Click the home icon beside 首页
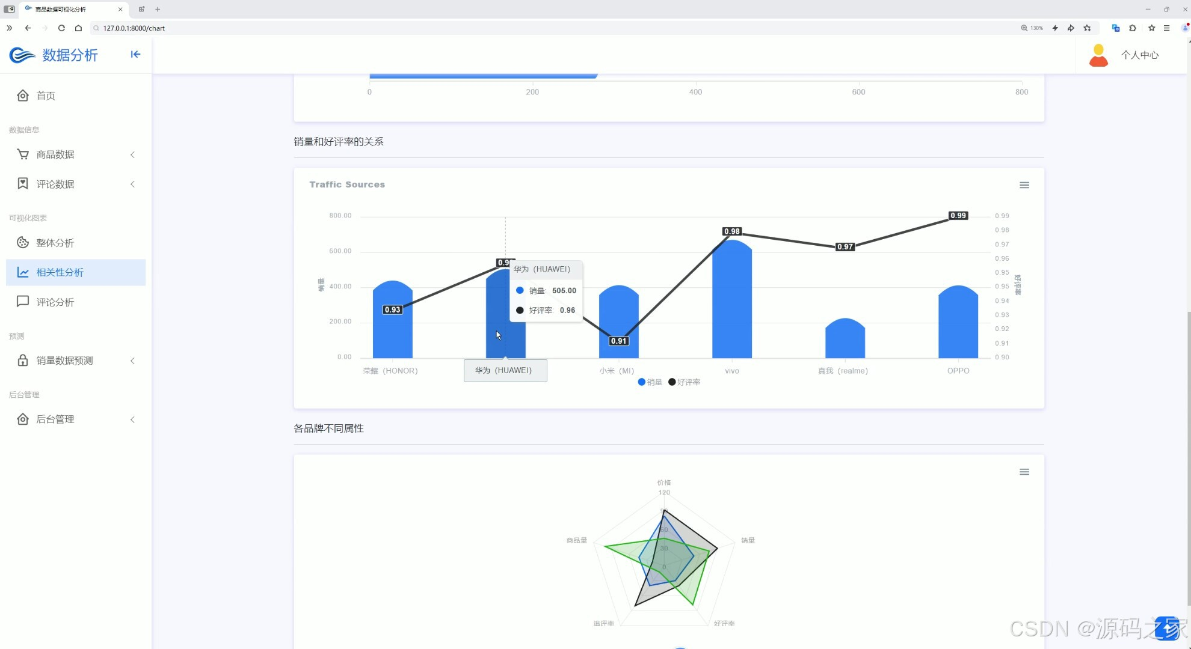This screenshot has width=1191, height=649. tap(23, 96)
